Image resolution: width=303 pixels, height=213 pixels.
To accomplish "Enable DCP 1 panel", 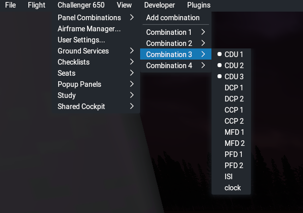I will (231, 88).
